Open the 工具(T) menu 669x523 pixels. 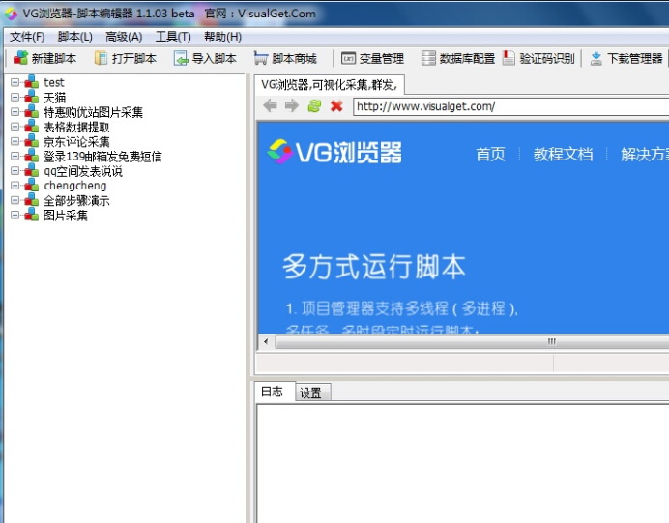pos(173,37)
